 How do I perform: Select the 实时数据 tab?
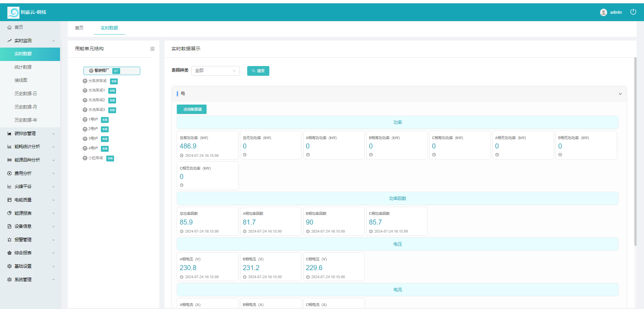[109, 28]
